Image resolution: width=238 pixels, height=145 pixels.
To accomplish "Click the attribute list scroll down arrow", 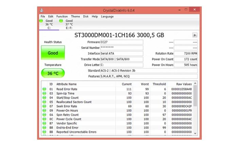I will click(x=195, y=133).
